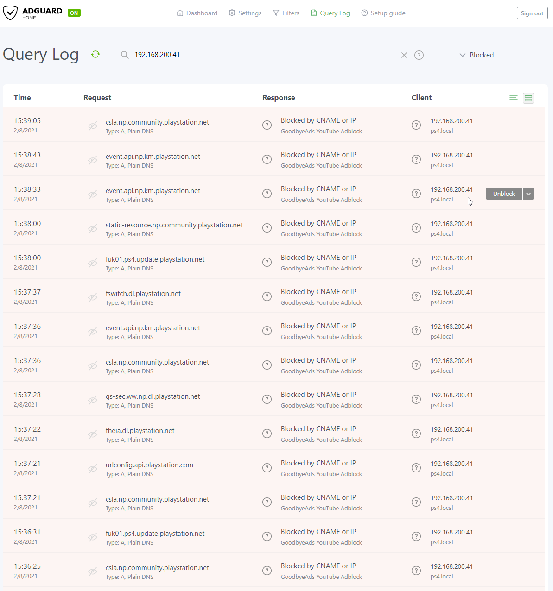
Task: Click the Query Log page heading
Action: click(41, 55)
